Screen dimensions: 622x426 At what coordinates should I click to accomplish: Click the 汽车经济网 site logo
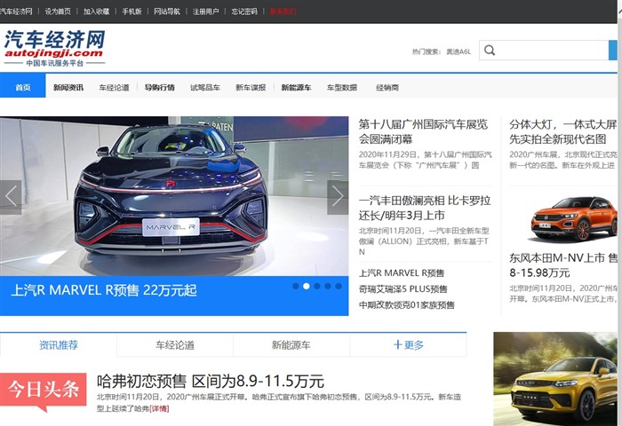pos(54,48)
